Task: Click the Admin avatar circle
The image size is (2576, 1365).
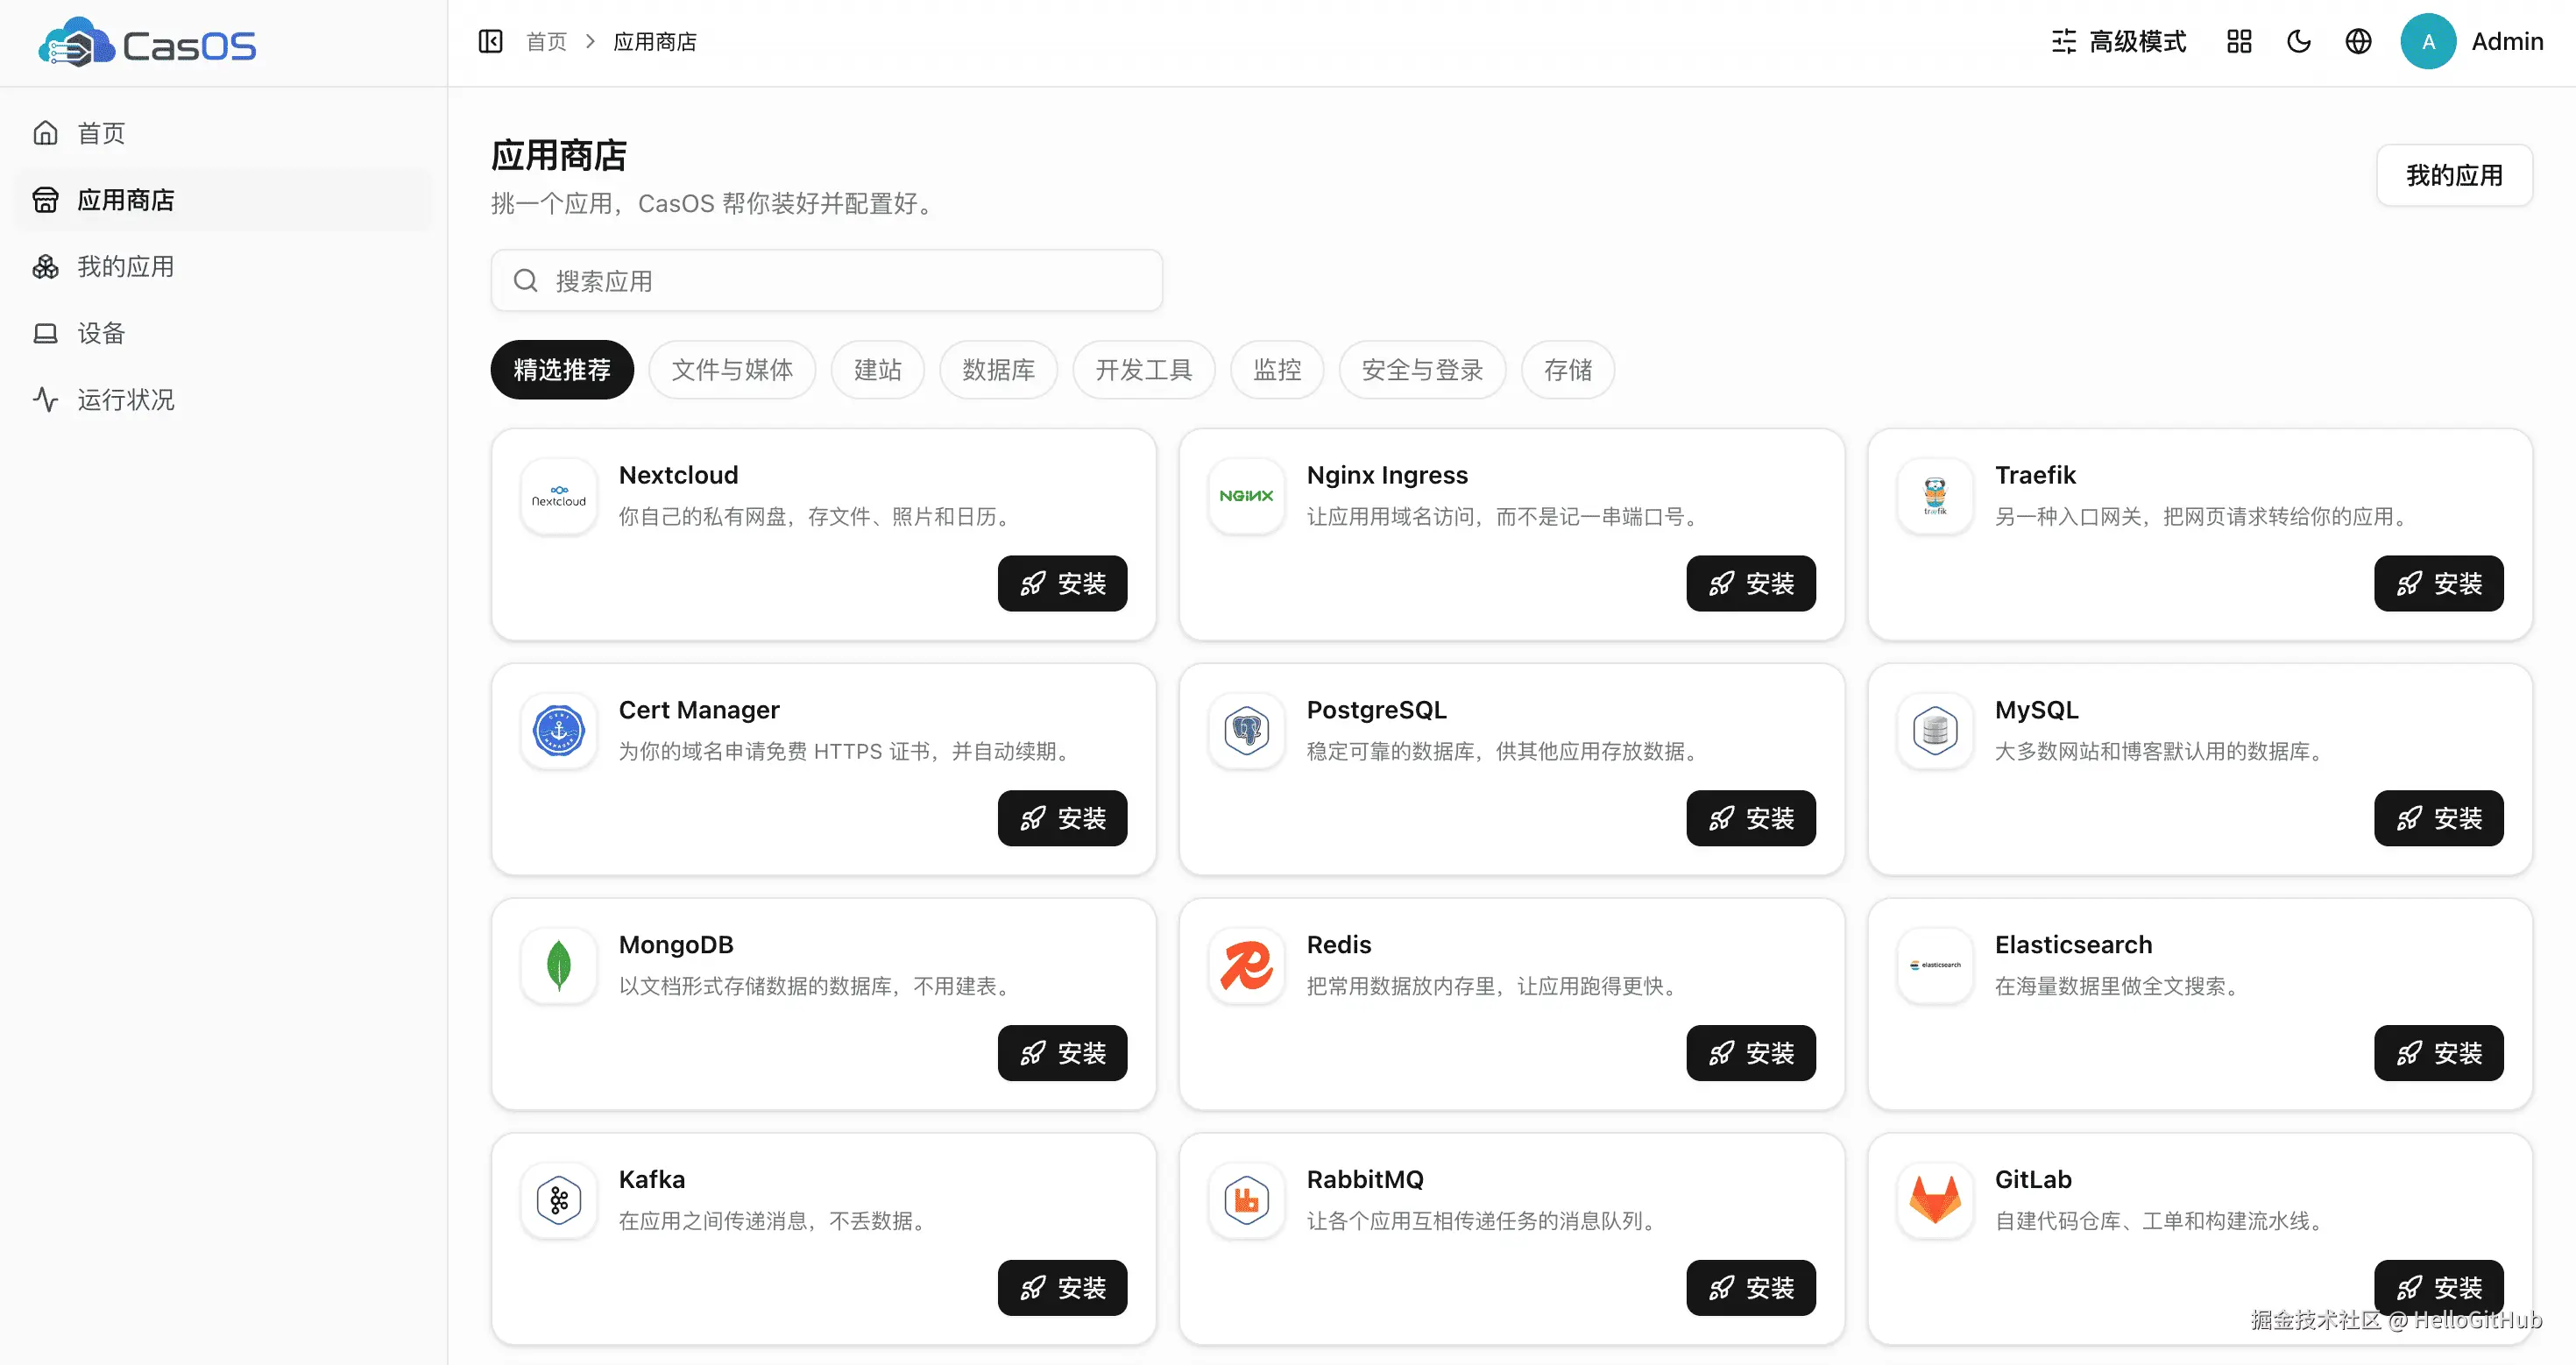Action: point(2428,41)
